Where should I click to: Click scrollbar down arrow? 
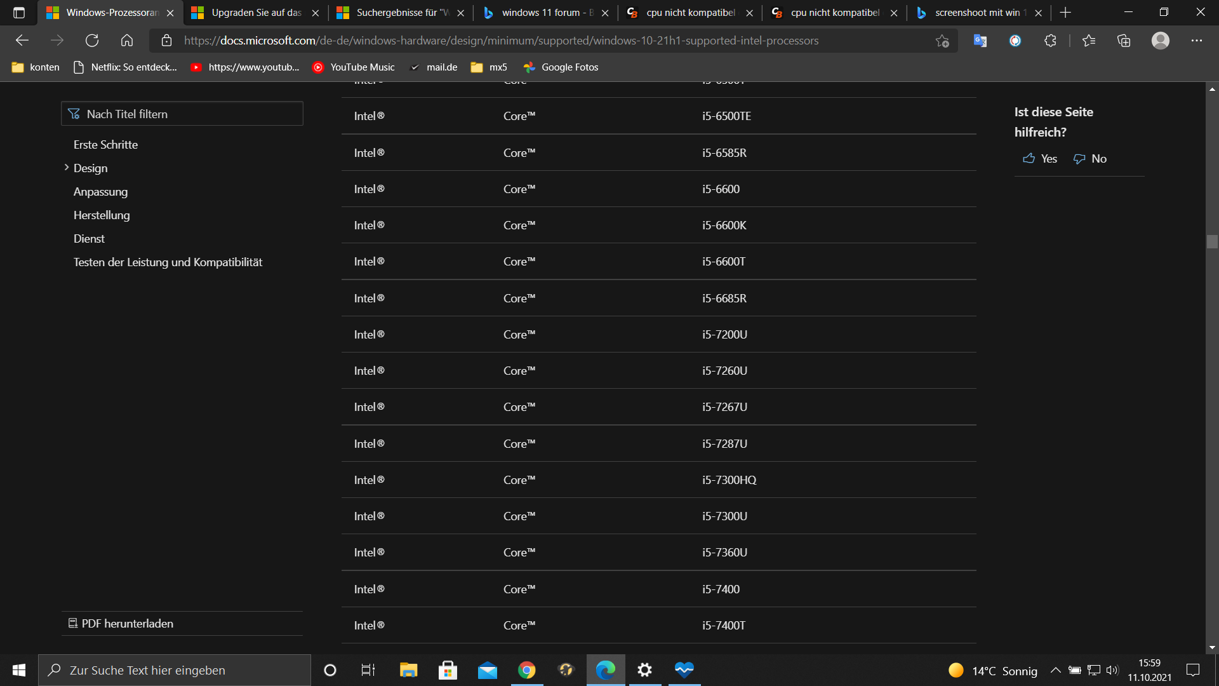(1212, 647)
